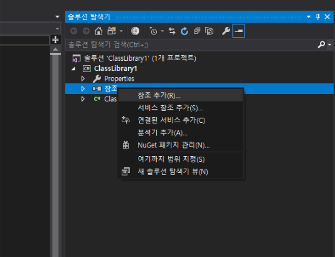Viewport: 335px width, 257px height.
Task: Choose NuGet 패키지 관리(N)... menu item
Action: click(180, 145)
